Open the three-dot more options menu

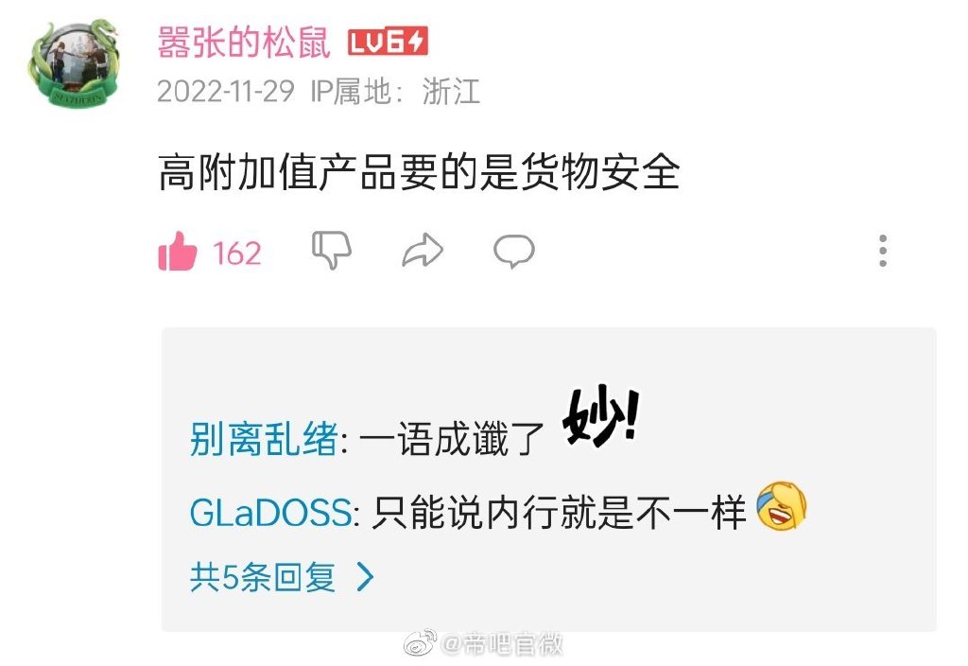[x=883, y=251]
